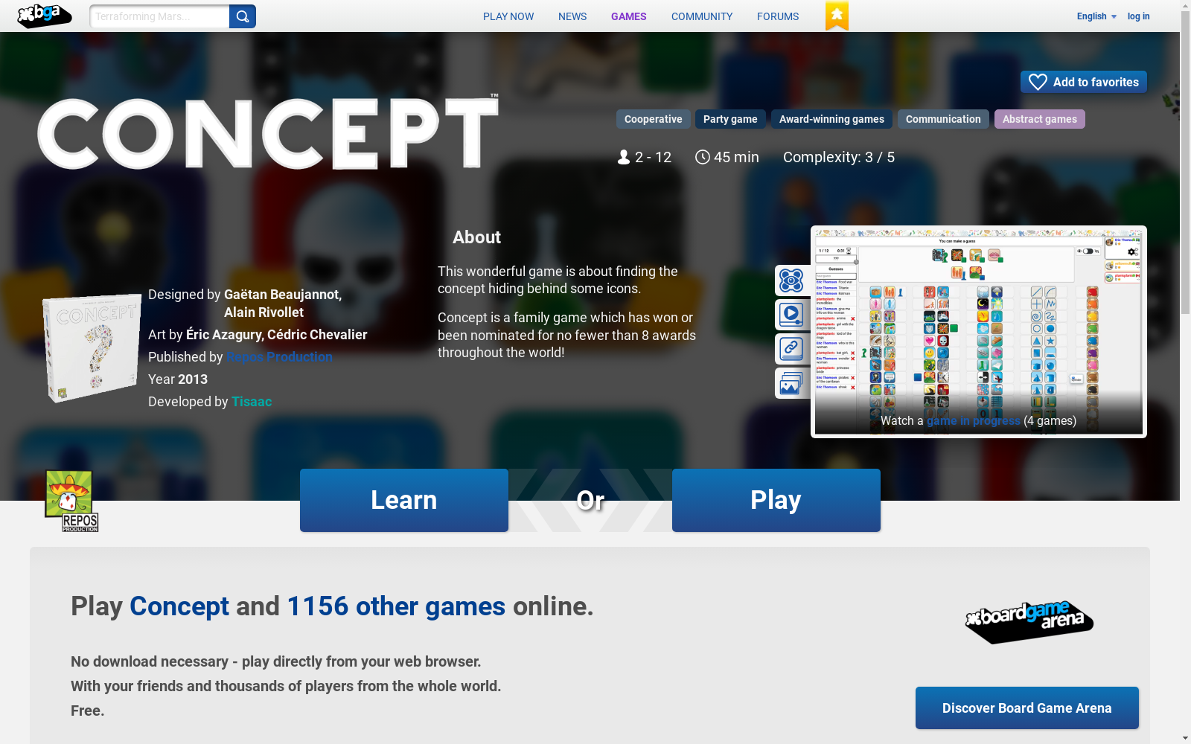This screenshot has height=744, width=1191.
Task: Click the Concept link in promo heading
Action: [x=179, y=606]
